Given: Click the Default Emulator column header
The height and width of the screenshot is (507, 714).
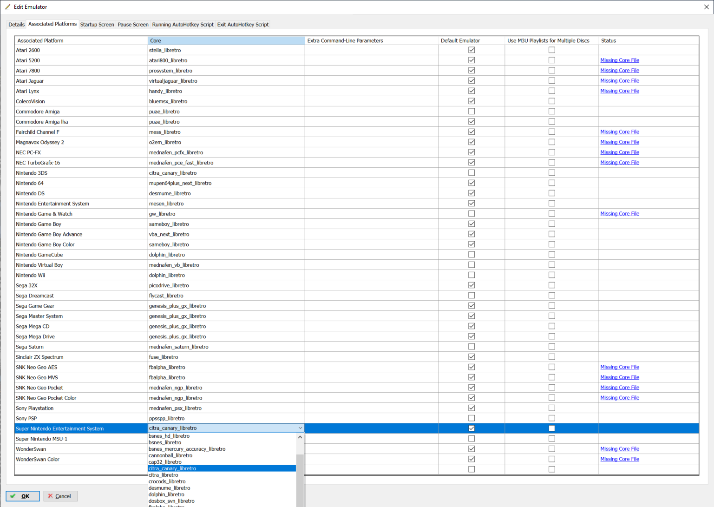Looking at the screenshot, I should pyautogui.click(x=472, y=40).
